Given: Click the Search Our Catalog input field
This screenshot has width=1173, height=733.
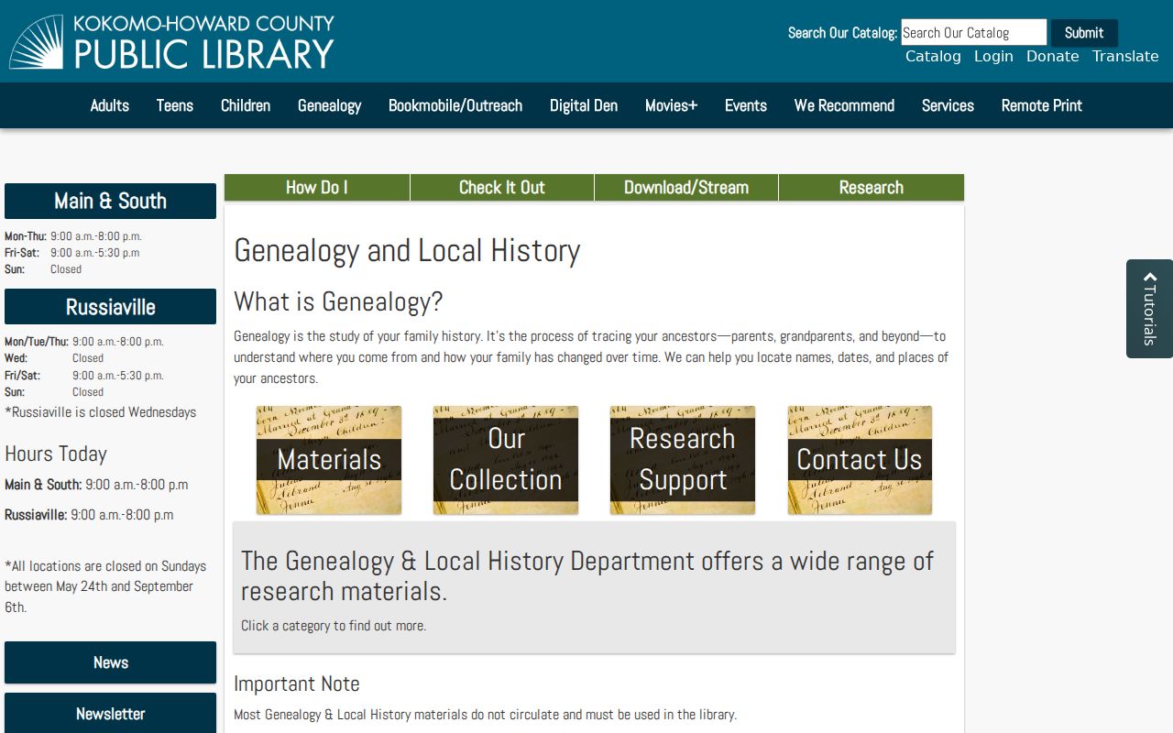Looking at the screenshot, I should pyautogui.click(x=973, y=32).
